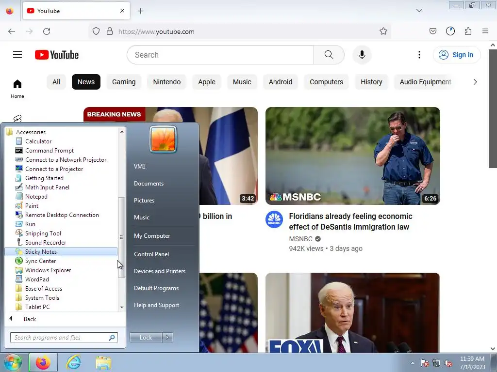The width and height of the screenshot is (497, 372).
Task: Select the All category chip
Action: coord(56,82)
